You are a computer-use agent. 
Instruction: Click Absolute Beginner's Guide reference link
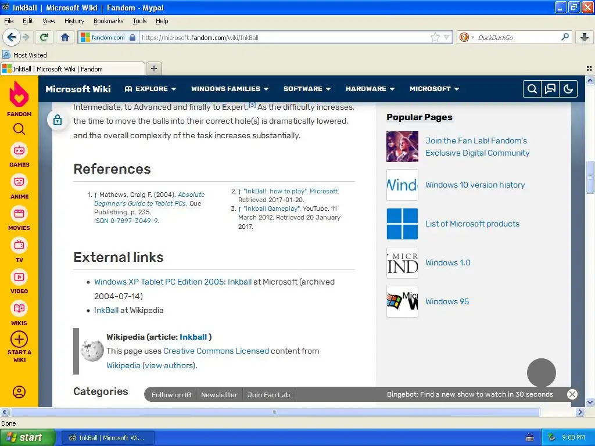point(149,199)
